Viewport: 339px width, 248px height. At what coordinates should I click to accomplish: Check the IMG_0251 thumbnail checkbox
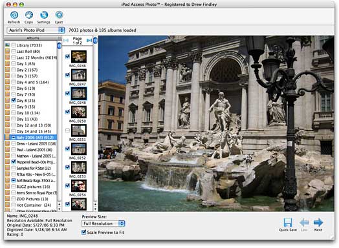pyautogui.click(x=67, y=130)
